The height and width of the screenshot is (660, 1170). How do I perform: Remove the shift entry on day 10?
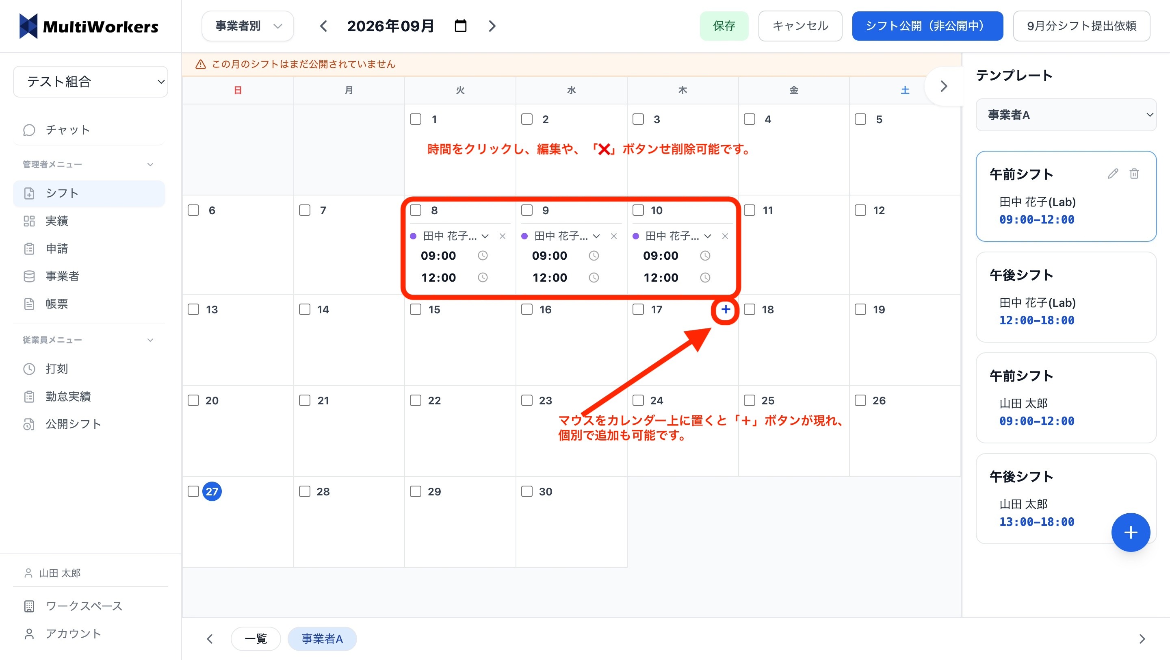(725, 236)
